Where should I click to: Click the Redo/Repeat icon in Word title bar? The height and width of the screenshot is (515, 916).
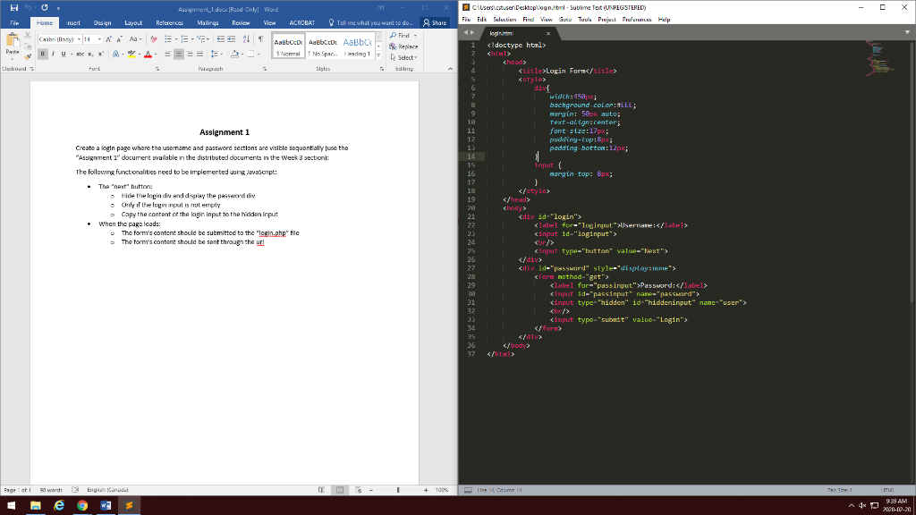coord(45,8)
